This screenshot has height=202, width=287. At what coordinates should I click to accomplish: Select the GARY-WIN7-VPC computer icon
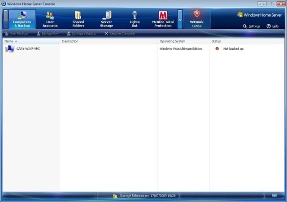pos(10,49)
